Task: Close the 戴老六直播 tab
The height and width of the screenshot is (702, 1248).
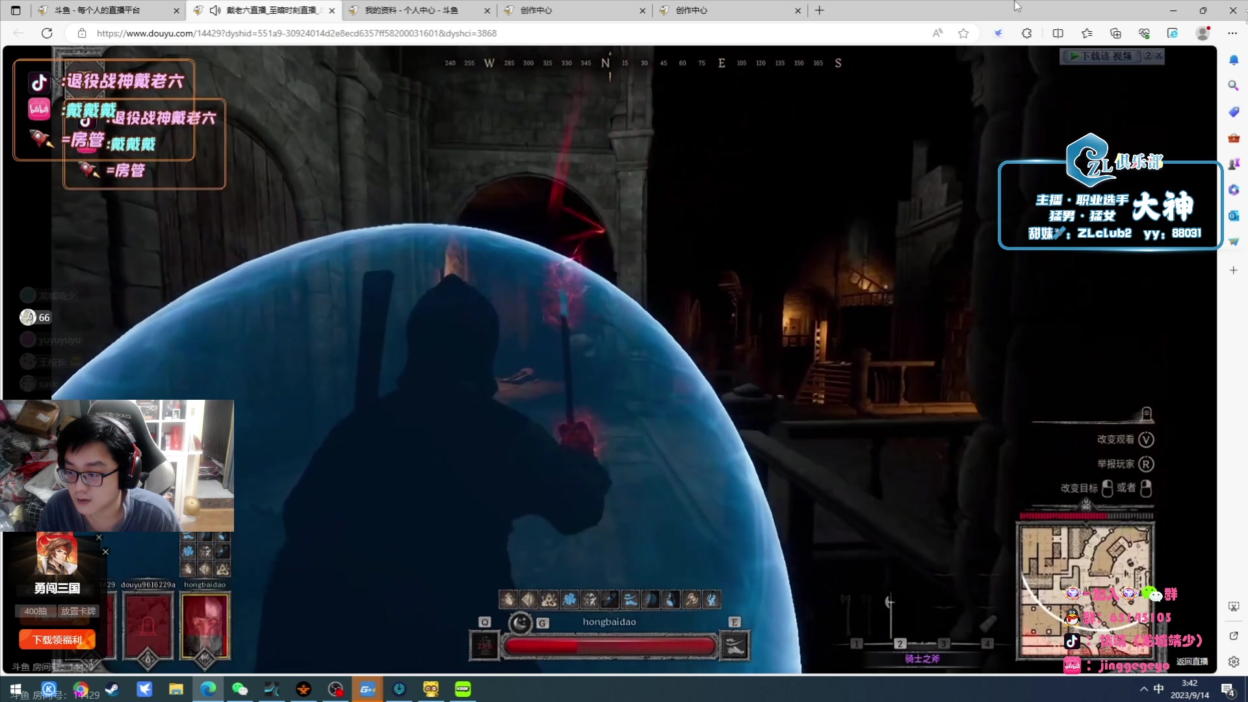Action: pos(331,10)
